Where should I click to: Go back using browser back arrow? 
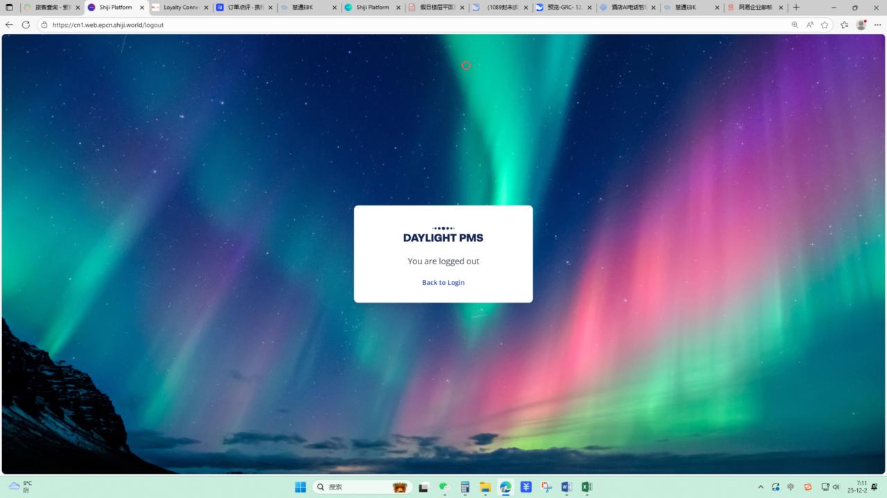coord(9,24)
